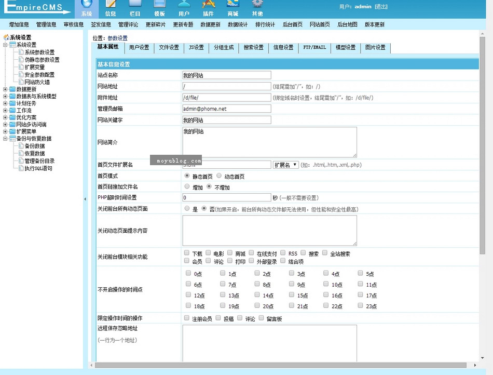
Task: Switch to the FTP/EMAIL tab
Action: click(314, 47)
